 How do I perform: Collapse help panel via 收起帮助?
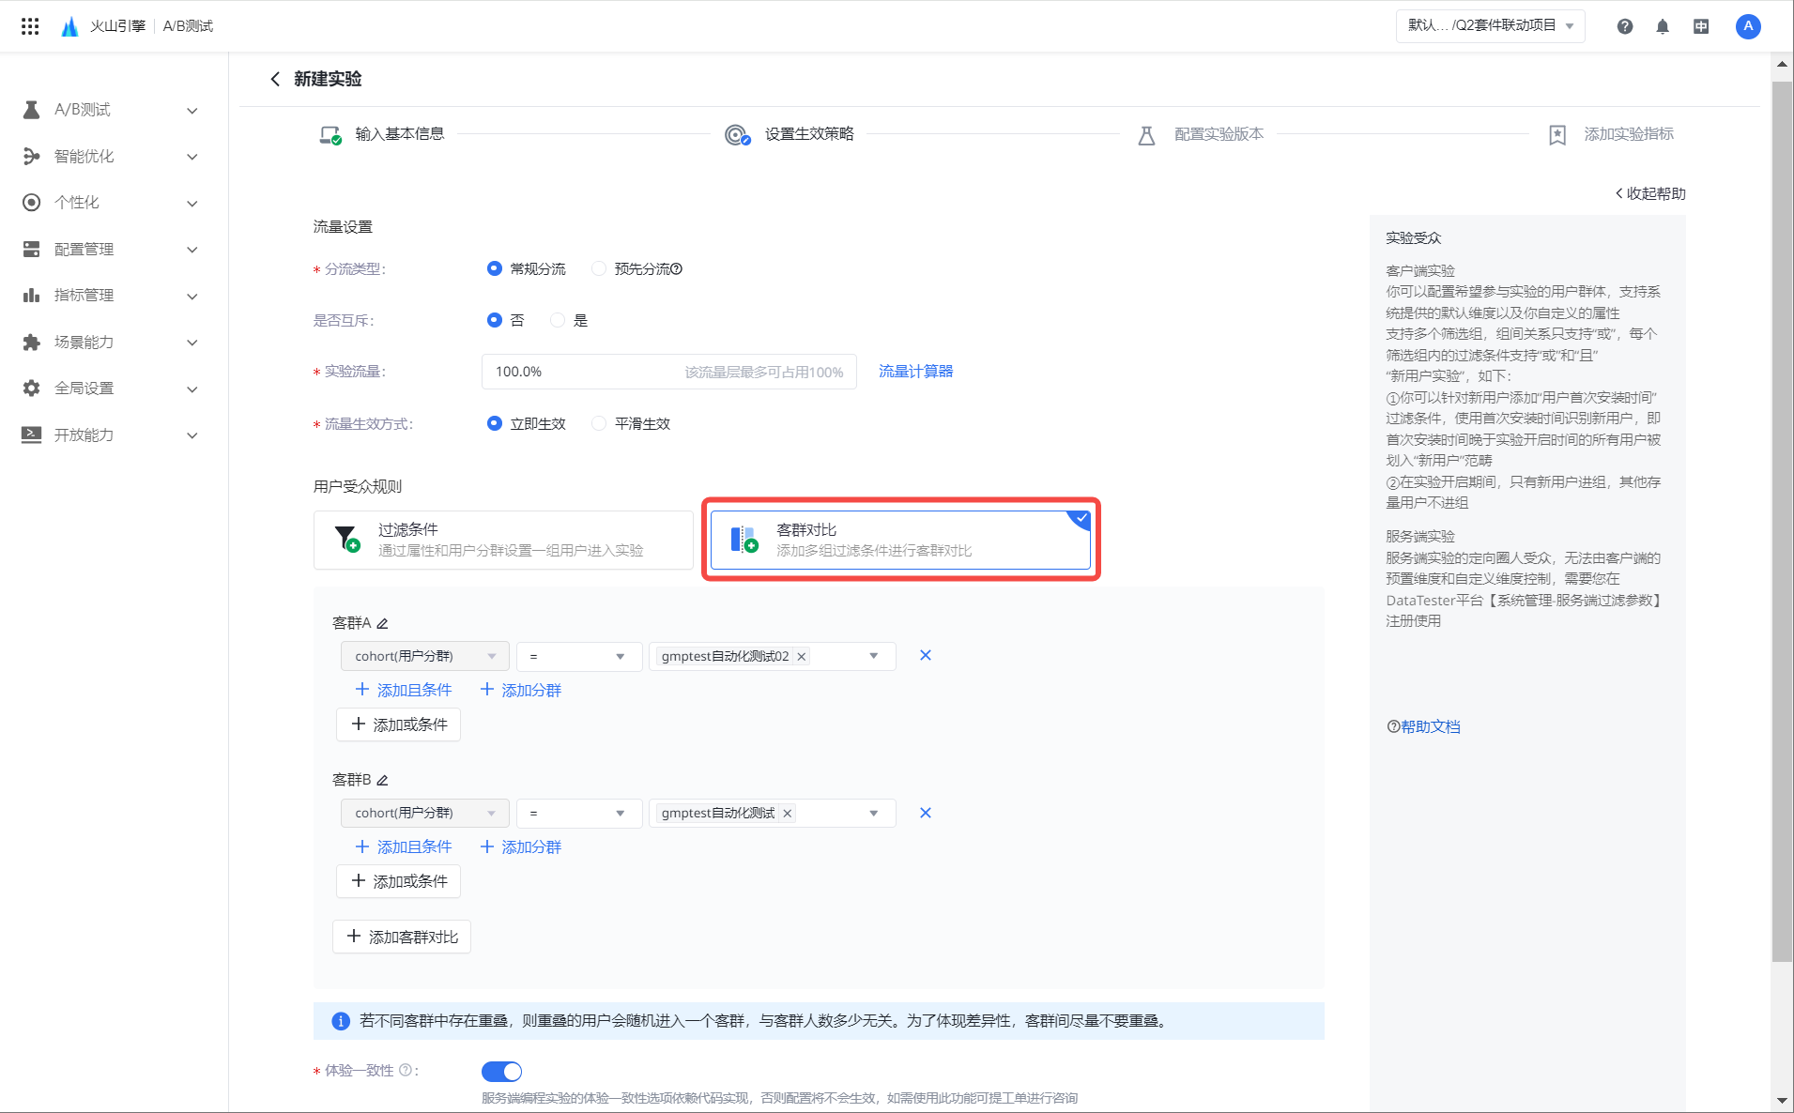pyautogui.click(x=1650, y=193)
